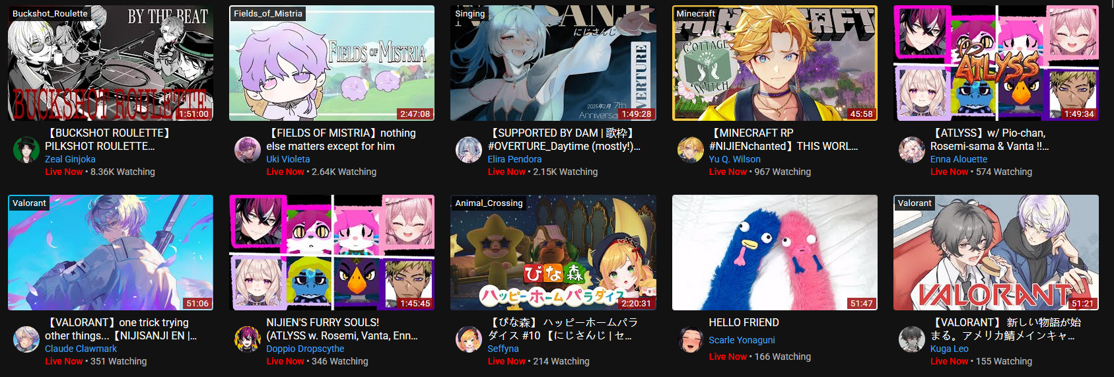Click Enna Alouette's channel avatar icon
This screenshot has width=1114, height=377.
pyautogui.click(x=911, y=150)
